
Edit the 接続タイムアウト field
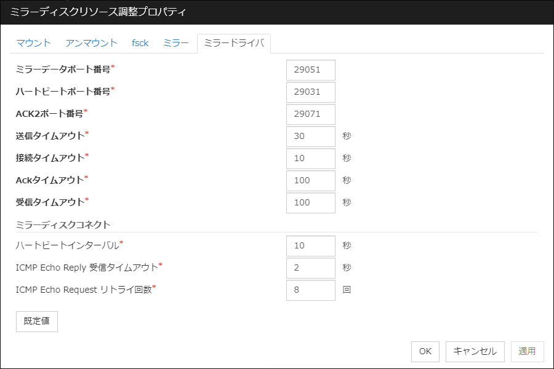[x=311, y=159]
